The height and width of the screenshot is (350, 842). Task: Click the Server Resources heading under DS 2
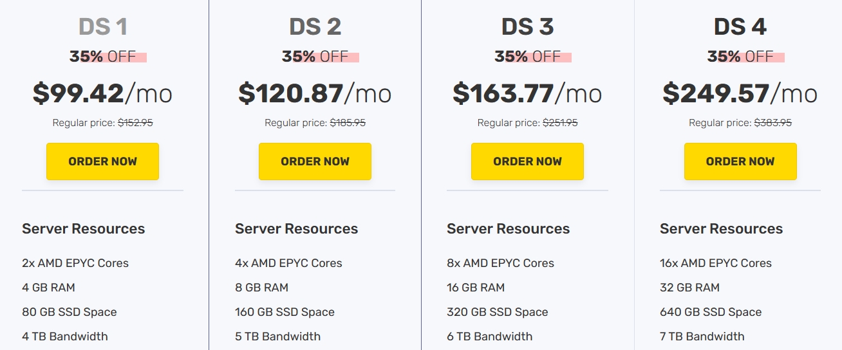[296, 228]
